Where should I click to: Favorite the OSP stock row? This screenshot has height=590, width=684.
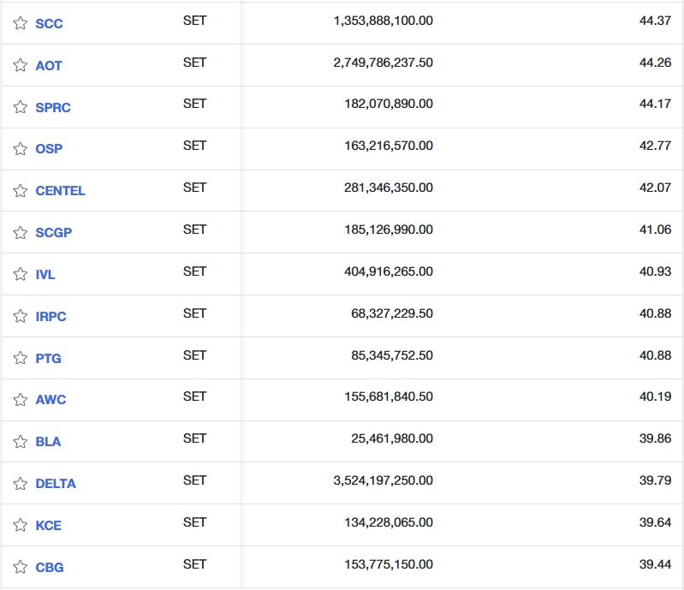coord(21,149)
